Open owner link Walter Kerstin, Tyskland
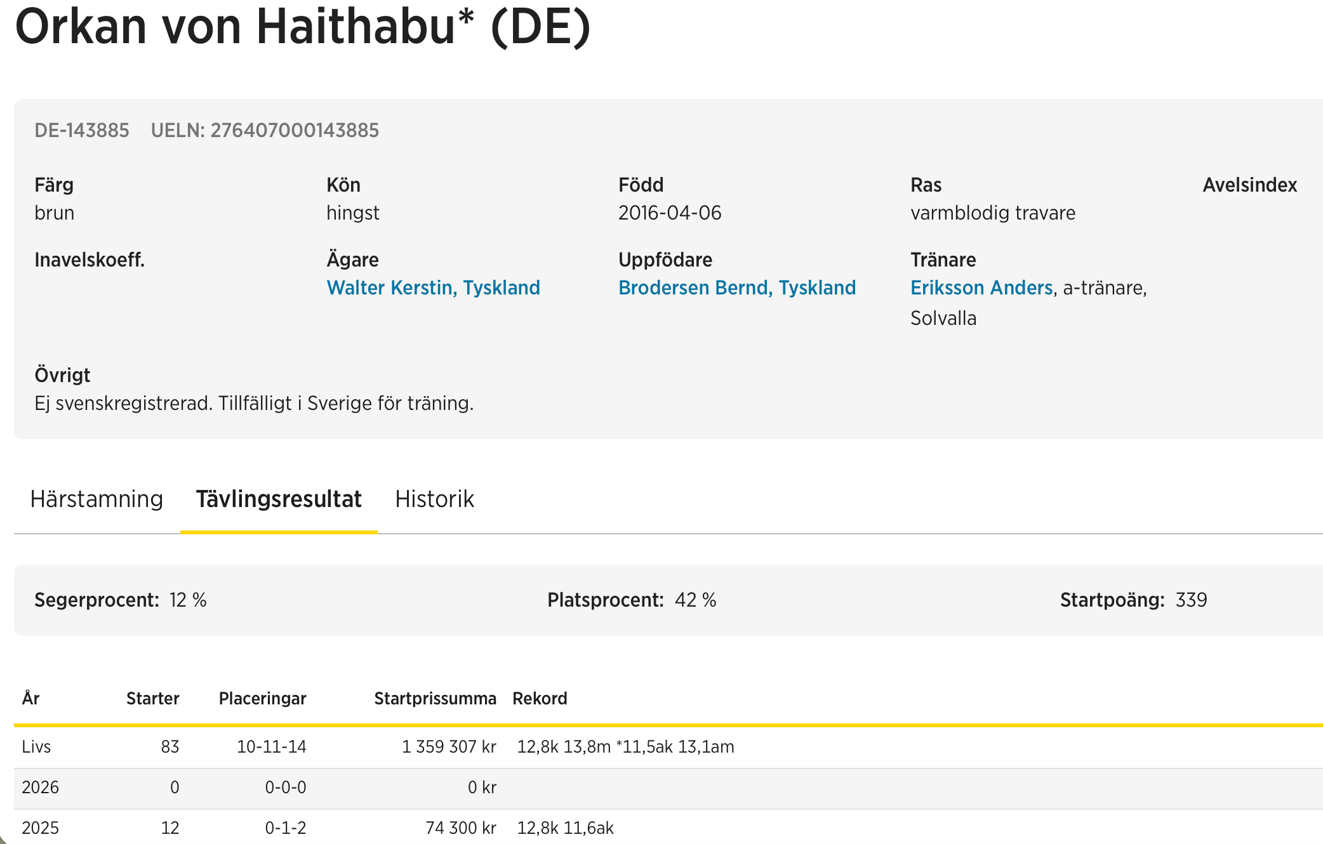 tap(433, 288)
